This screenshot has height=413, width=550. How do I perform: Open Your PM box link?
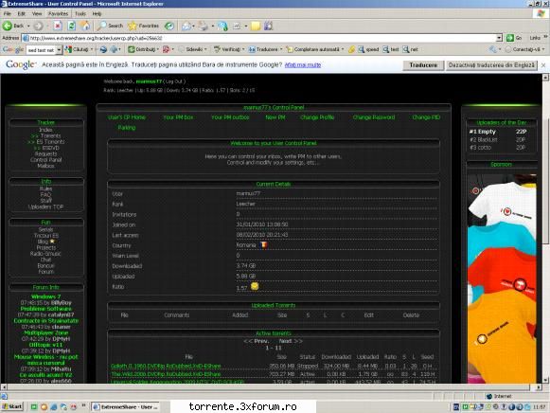[x=178, y=117]
